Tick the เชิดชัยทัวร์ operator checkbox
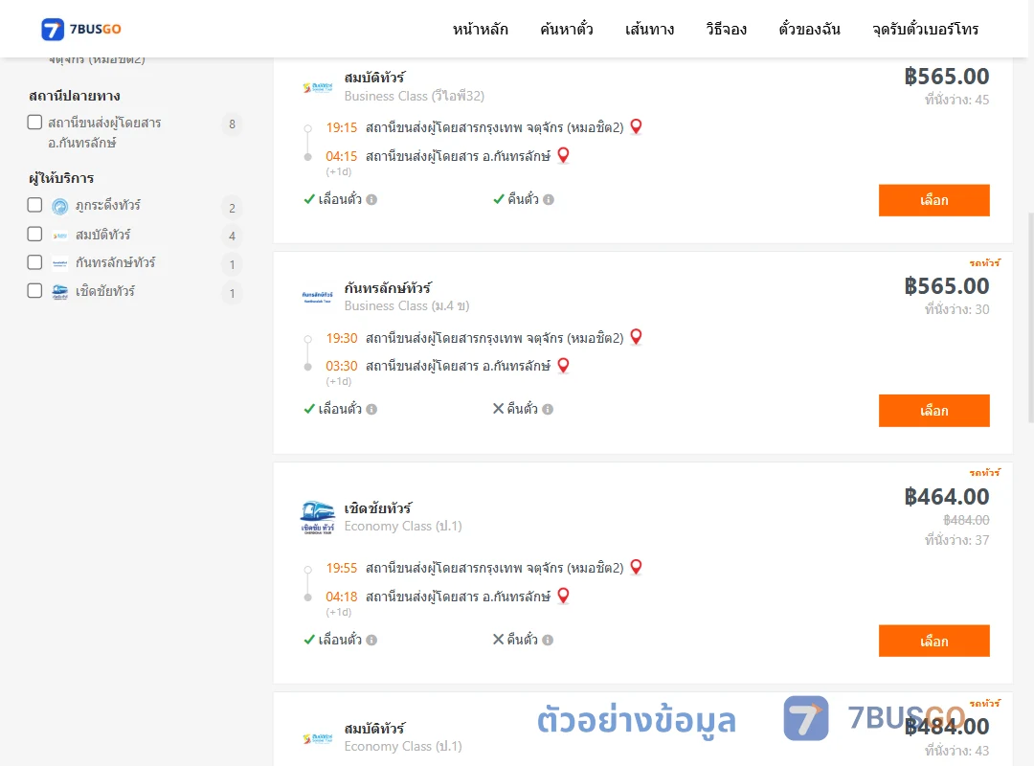1034x766 pixels. [x=35, y=290]
